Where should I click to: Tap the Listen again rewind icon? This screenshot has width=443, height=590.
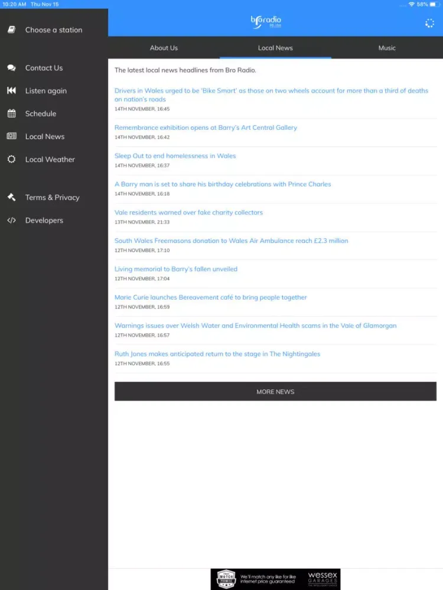coord(12,90)
